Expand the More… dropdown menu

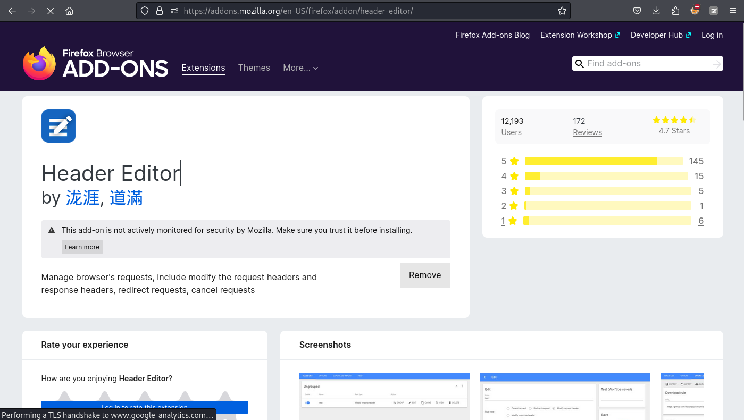(x=300, y=68)
